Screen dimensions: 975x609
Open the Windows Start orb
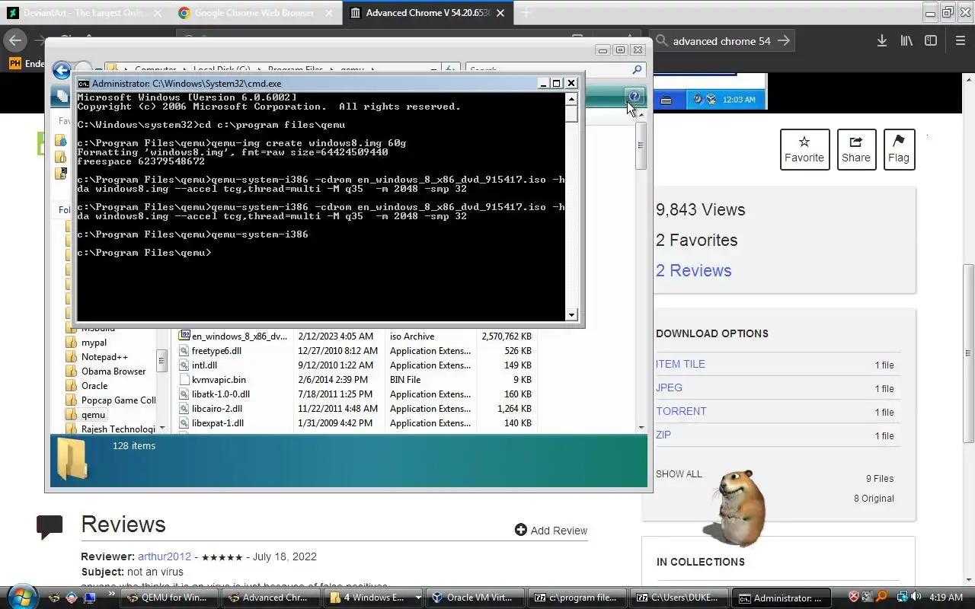pyautogui.click(x=21, y=597)
